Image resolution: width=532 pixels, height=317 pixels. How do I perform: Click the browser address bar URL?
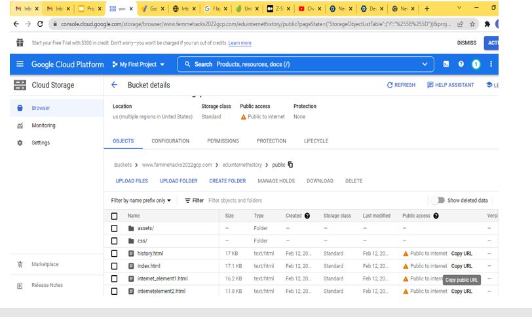point(256,24)
